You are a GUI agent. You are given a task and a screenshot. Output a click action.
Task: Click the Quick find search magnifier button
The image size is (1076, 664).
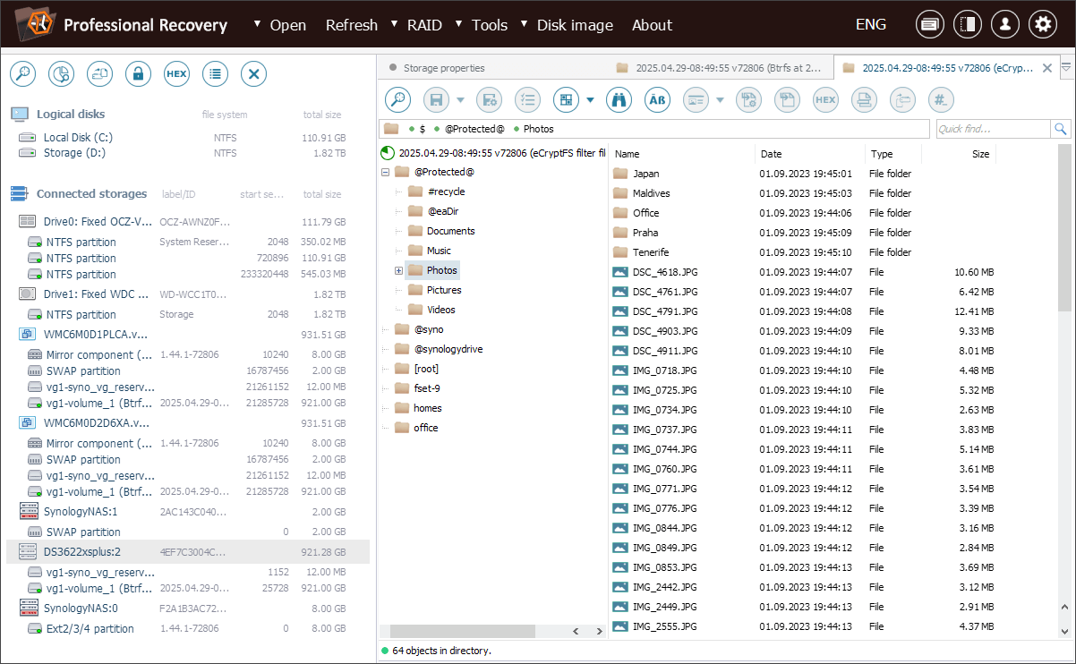coord(1061,129)
